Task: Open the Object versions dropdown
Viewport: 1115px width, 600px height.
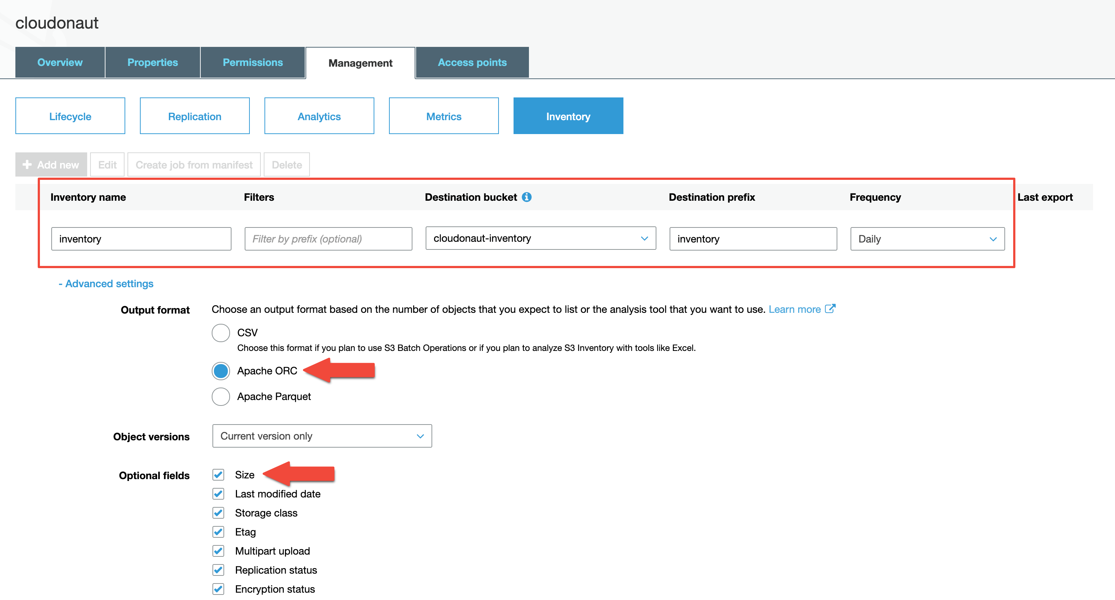Action: point(322,436)
